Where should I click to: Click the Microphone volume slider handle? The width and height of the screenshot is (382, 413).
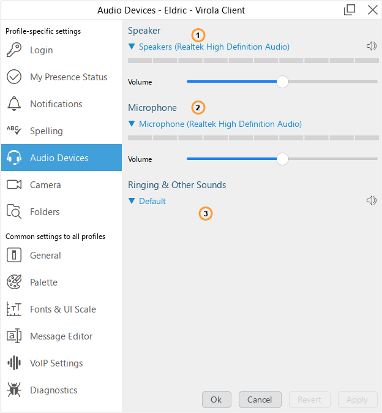click(282, 159)
